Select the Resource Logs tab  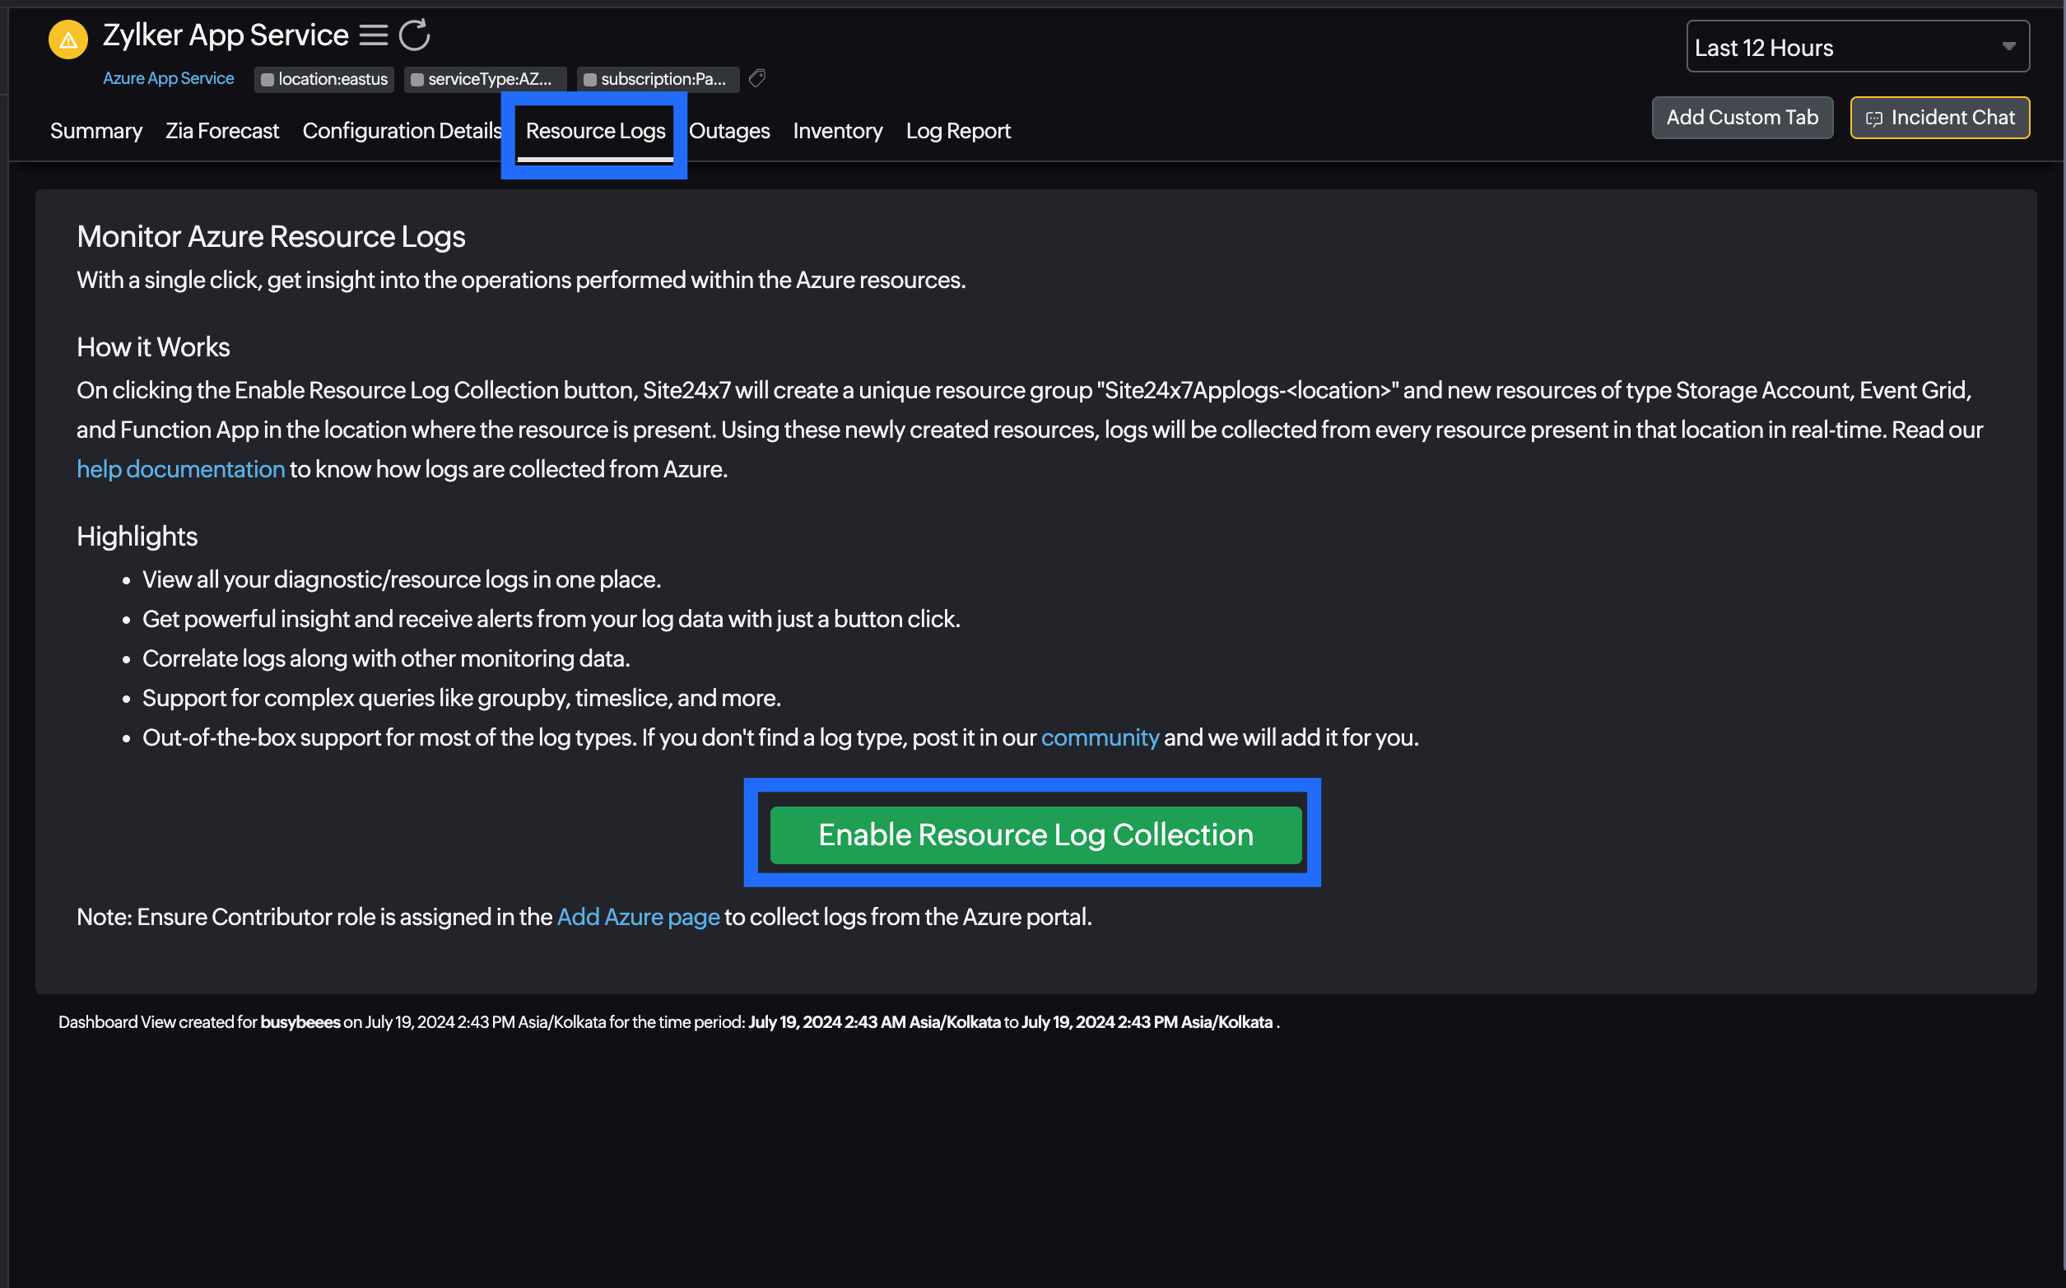[595, 131]
